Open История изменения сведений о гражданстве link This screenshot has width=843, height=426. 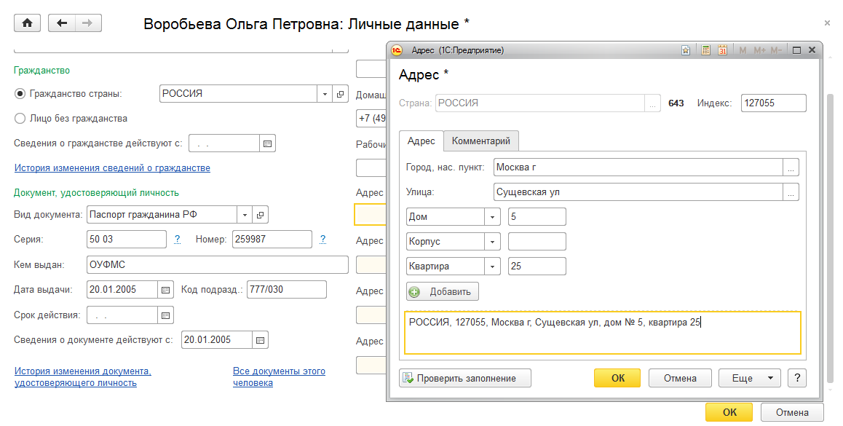pos(112,168)
